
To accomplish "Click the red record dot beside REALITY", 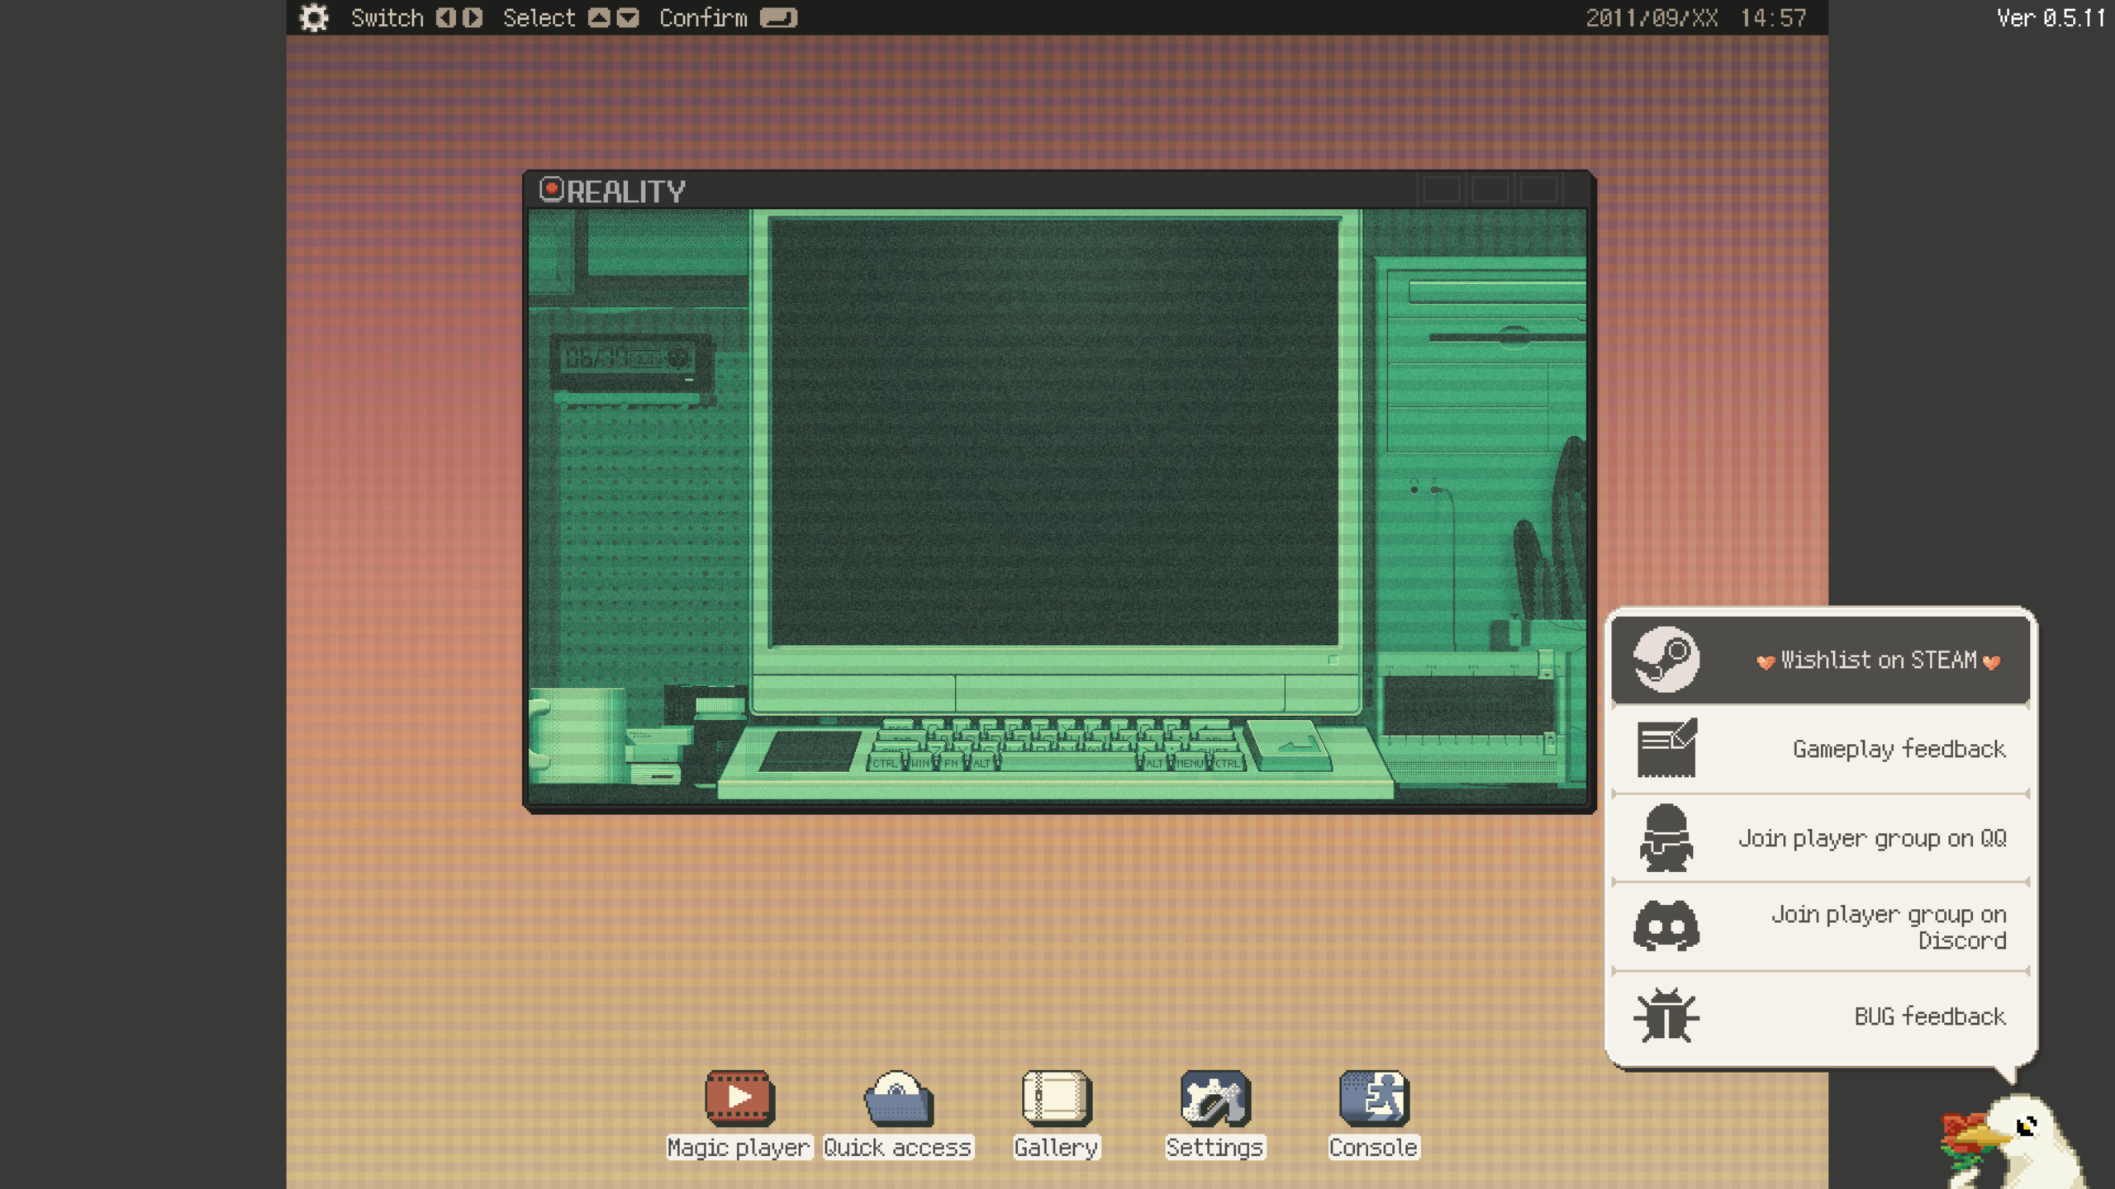I will (551, 189).
